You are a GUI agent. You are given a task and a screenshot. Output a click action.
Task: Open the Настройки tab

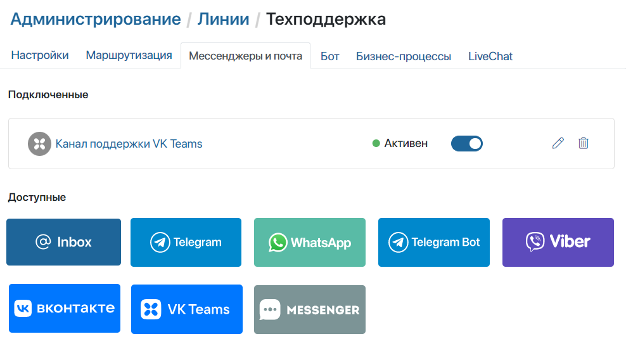(x=40, y=55)
